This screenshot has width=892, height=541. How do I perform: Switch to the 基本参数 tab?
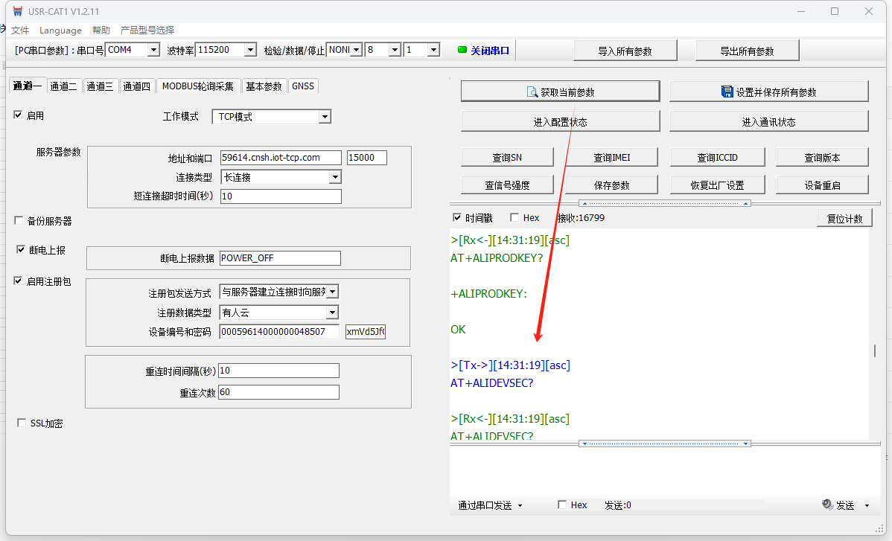coord(264,86)
